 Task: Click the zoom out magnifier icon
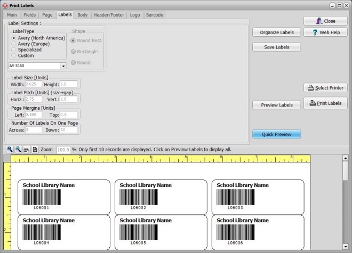pos(18,149)
